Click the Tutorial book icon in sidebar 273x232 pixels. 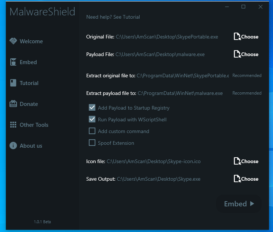point(13,83)
